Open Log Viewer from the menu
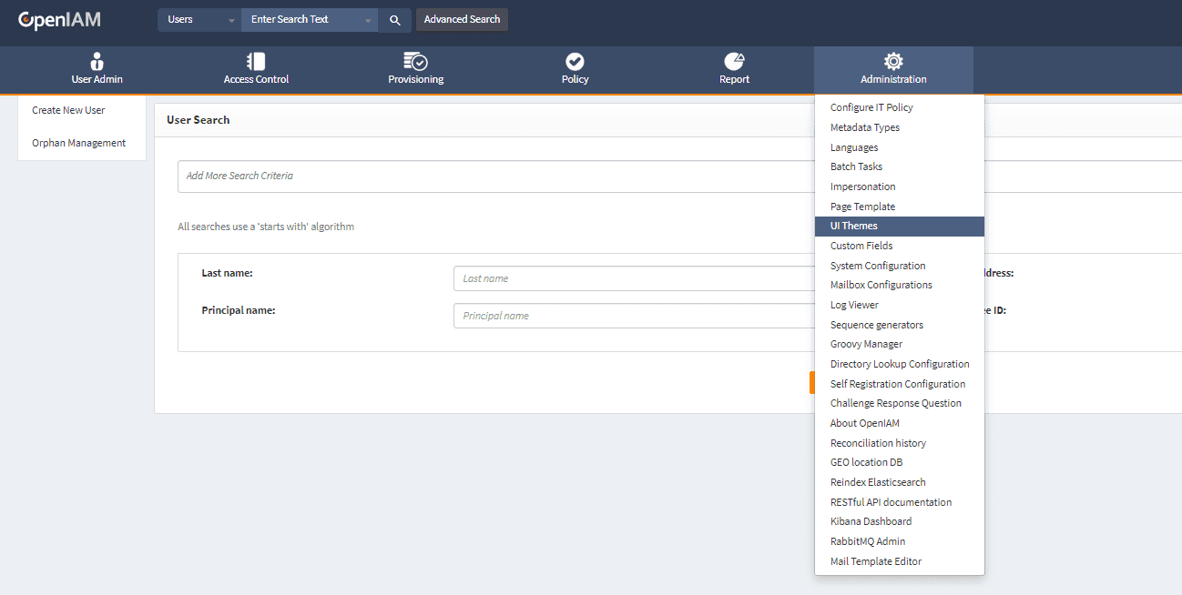Image resolution: width=1182 pixels, height=595 pixels. coord(854,305)
